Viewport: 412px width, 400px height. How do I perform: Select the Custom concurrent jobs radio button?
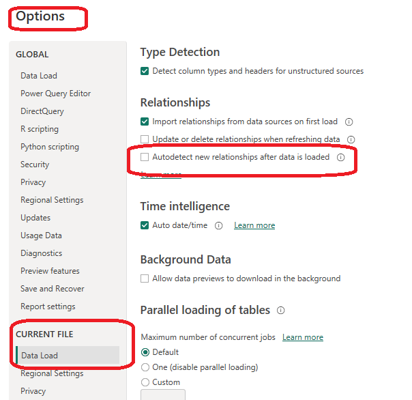tap(145, 382)
